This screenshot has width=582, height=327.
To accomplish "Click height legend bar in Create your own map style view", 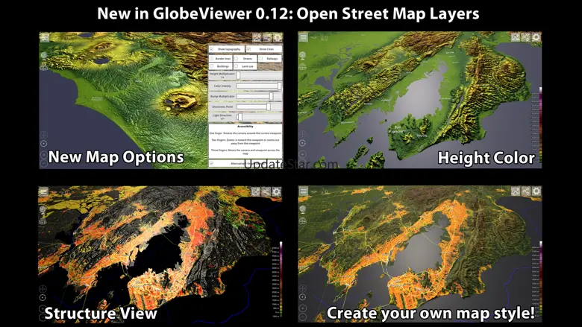I will click(540, 279).
